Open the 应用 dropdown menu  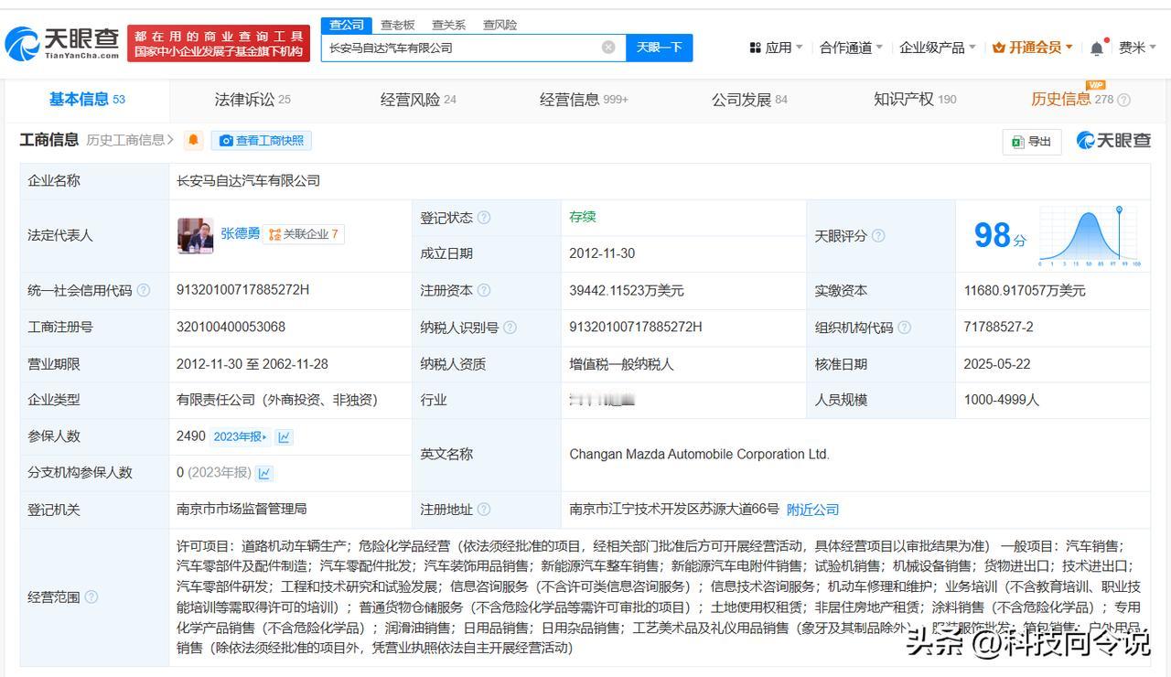pyautogui.click(x=776, y=48)
